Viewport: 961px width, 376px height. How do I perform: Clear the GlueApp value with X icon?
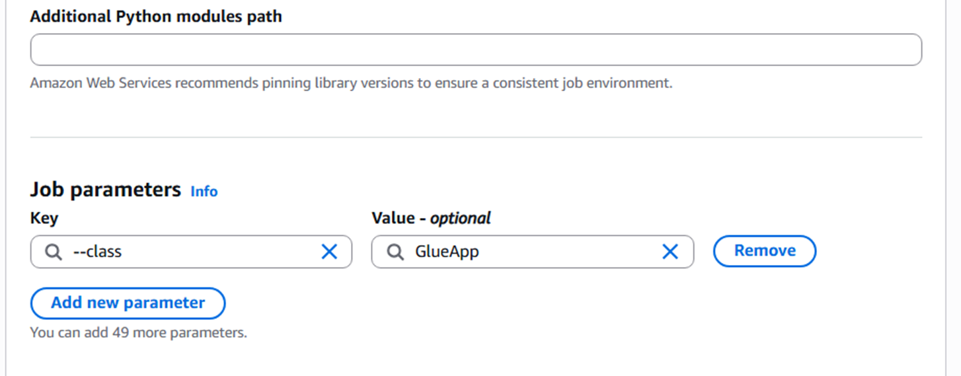click(670, 252)
